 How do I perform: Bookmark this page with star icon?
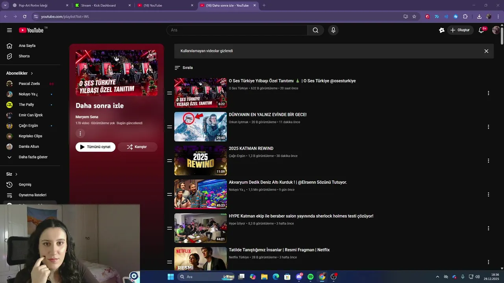pos(414,17)
